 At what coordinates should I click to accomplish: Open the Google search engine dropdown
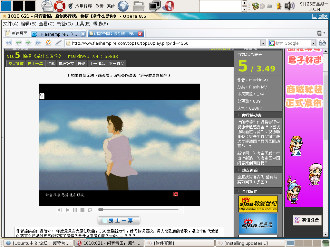[313, 43]
